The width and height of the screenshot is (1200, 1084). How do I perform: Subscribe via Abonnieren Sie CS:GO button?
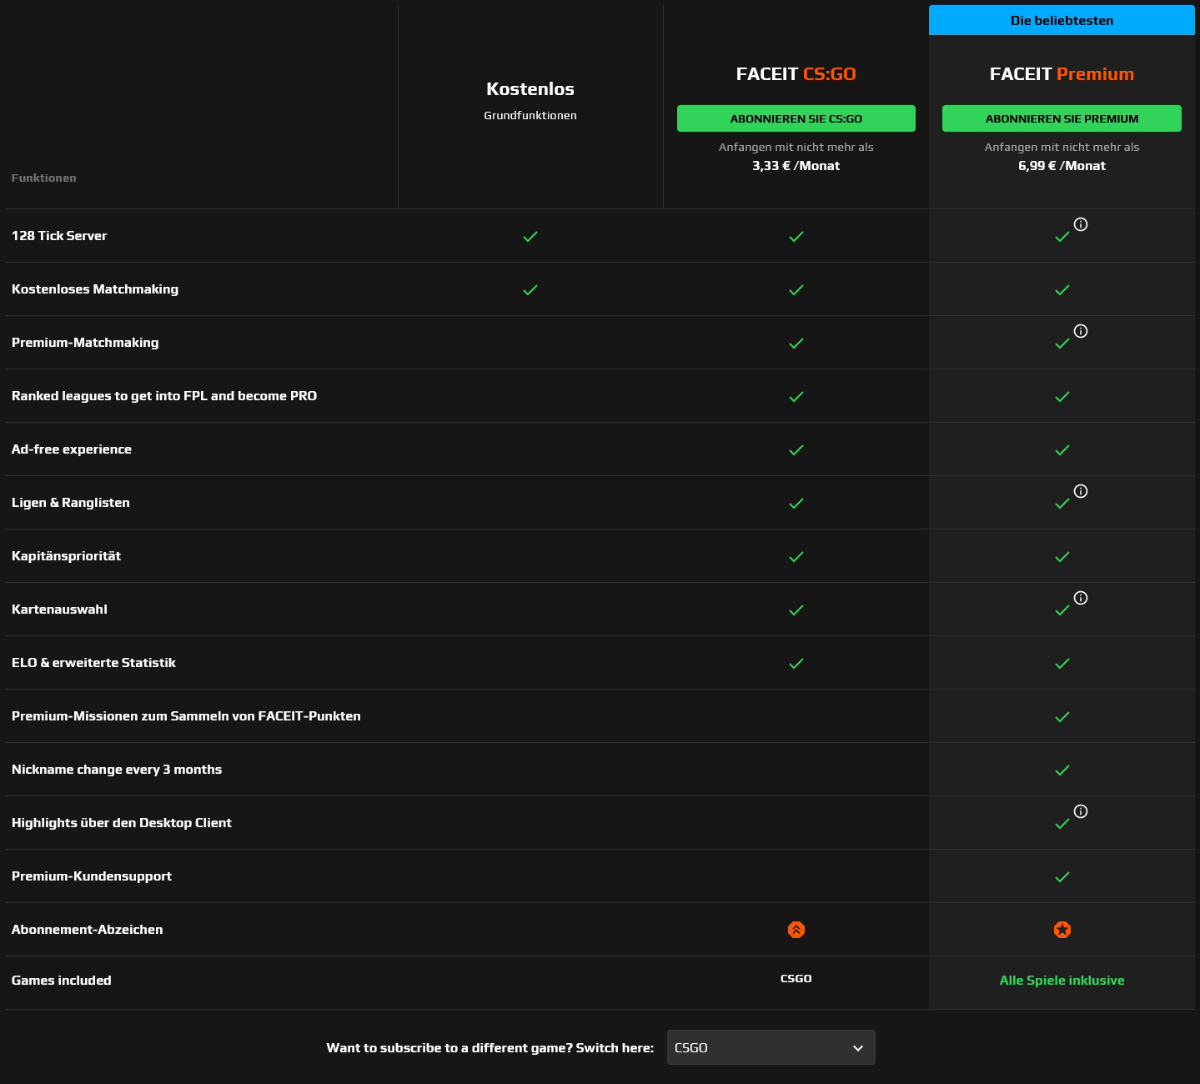pos(796,118)
